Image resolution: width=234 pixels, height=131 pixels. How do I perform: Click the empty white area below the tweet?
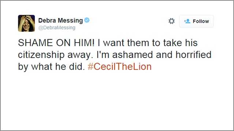point(117,101)
